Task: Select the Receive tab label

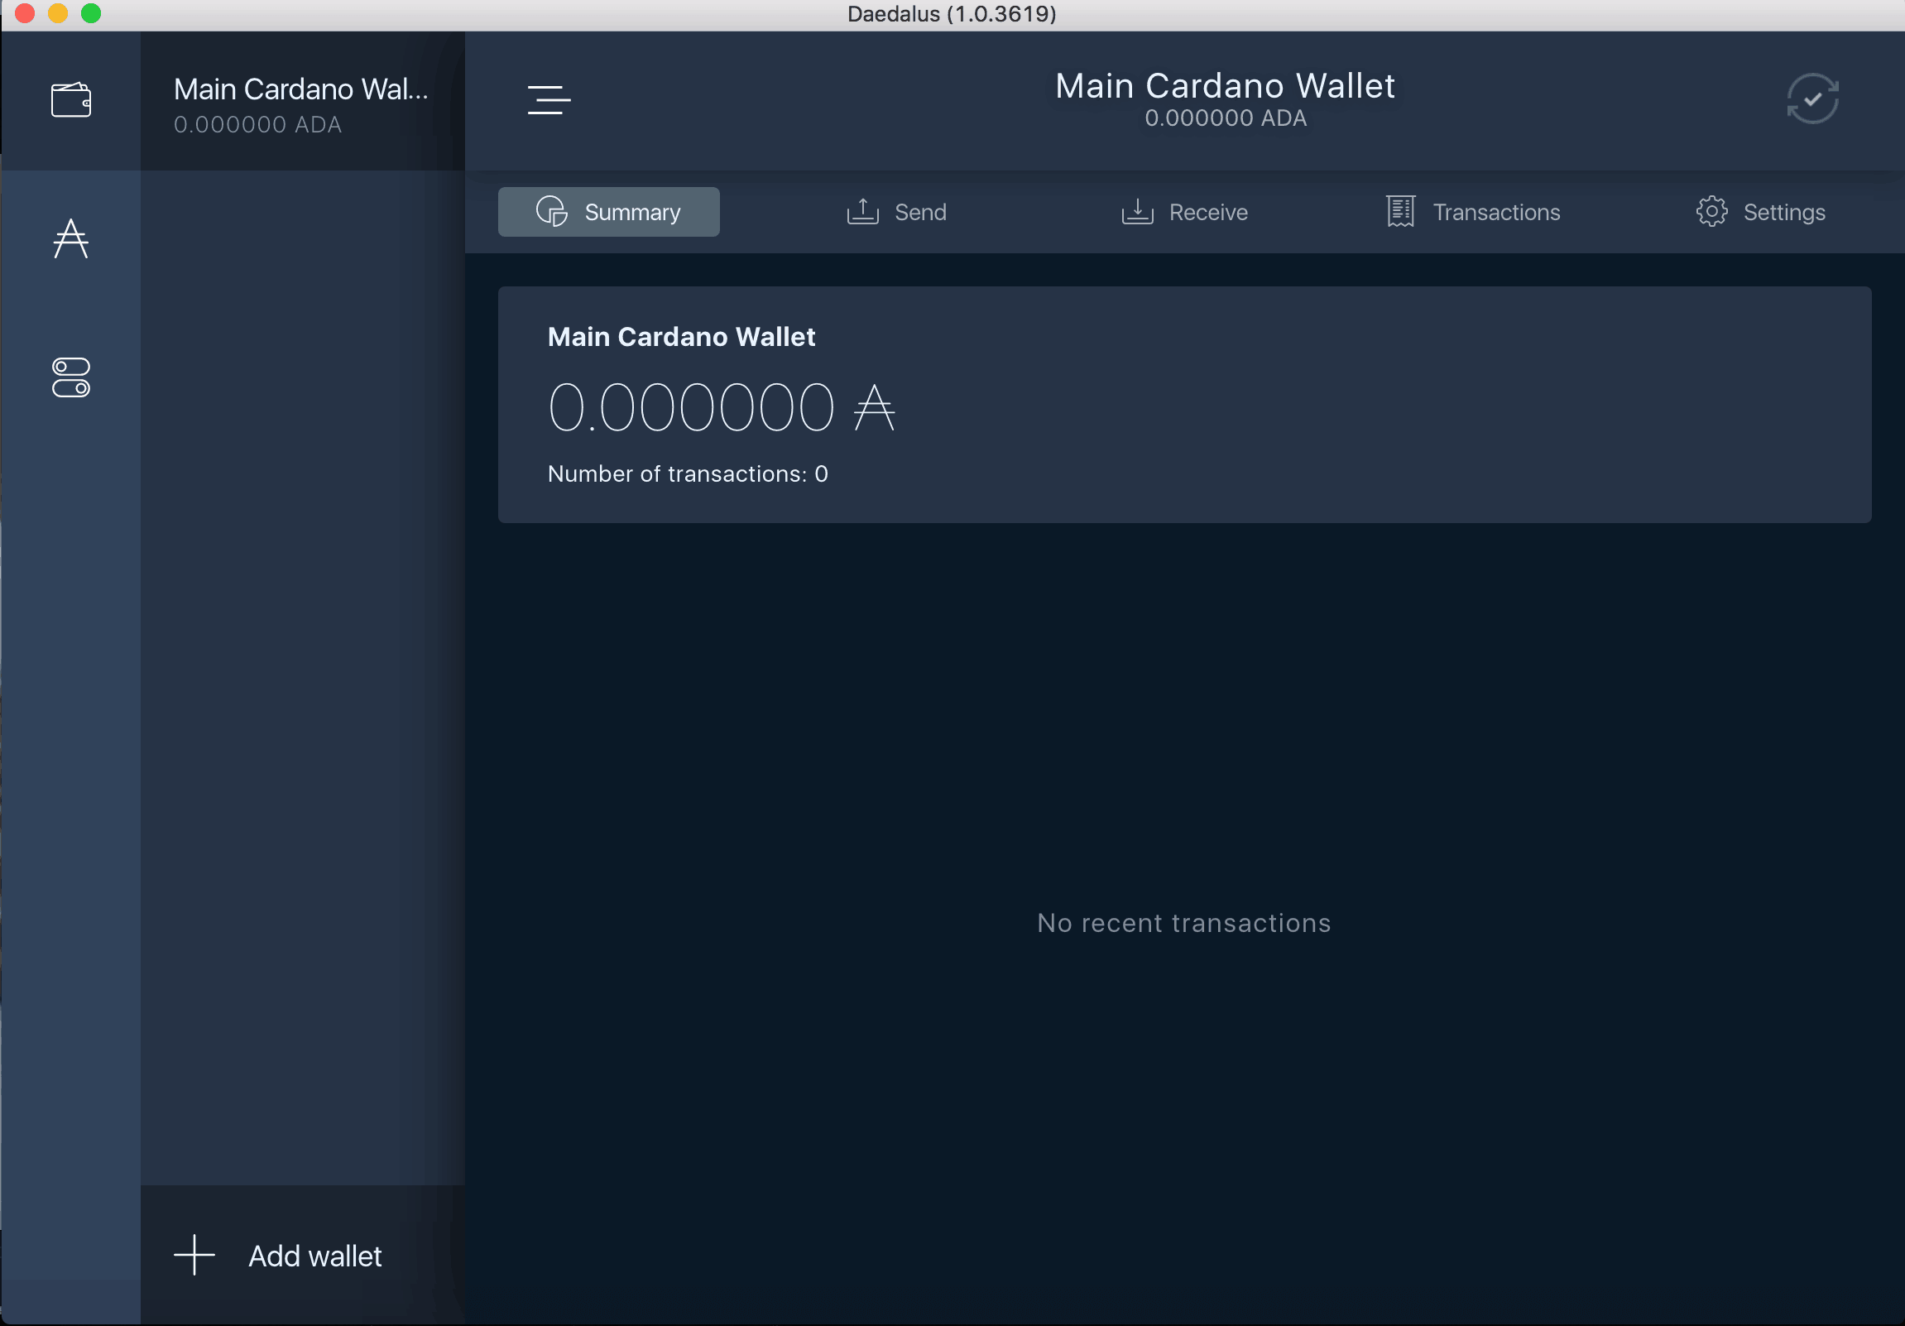Action: coord(1209,211)
